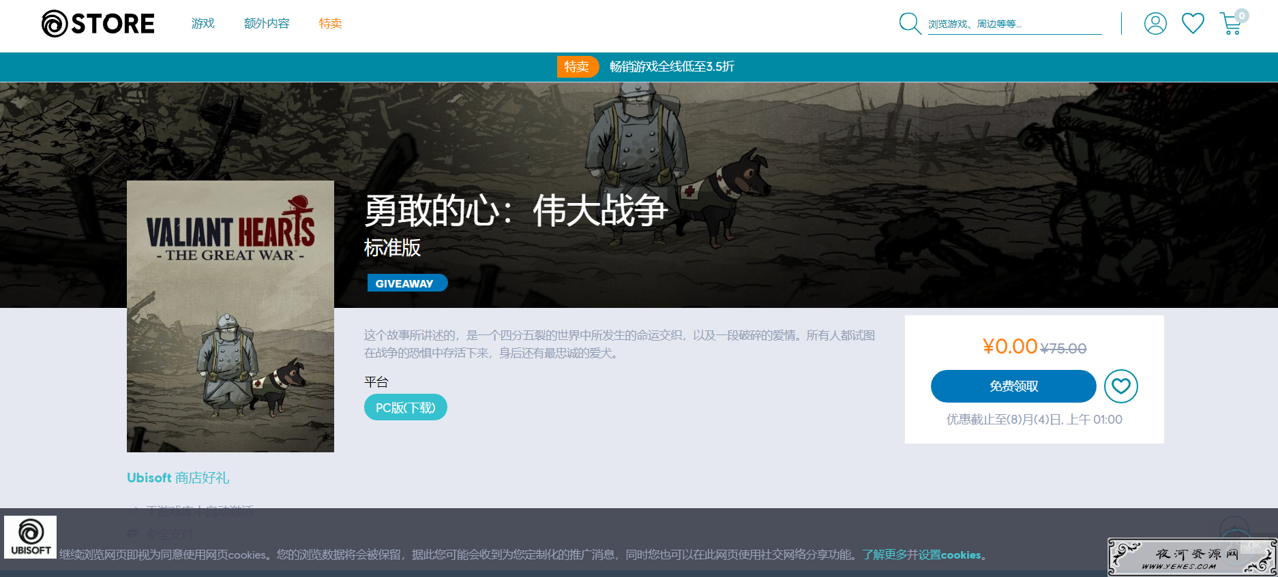Open the Ubisoft Store logo home link
Viewport: 1278px width, 577px height.
(x=98, y=24)
